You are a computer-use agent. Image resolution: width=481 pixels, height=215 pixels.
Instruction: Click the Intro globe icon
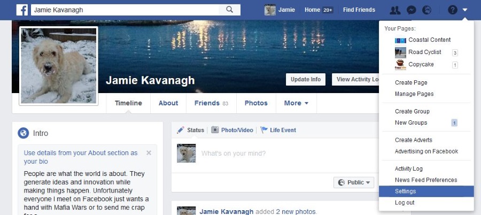coord(24,133)
